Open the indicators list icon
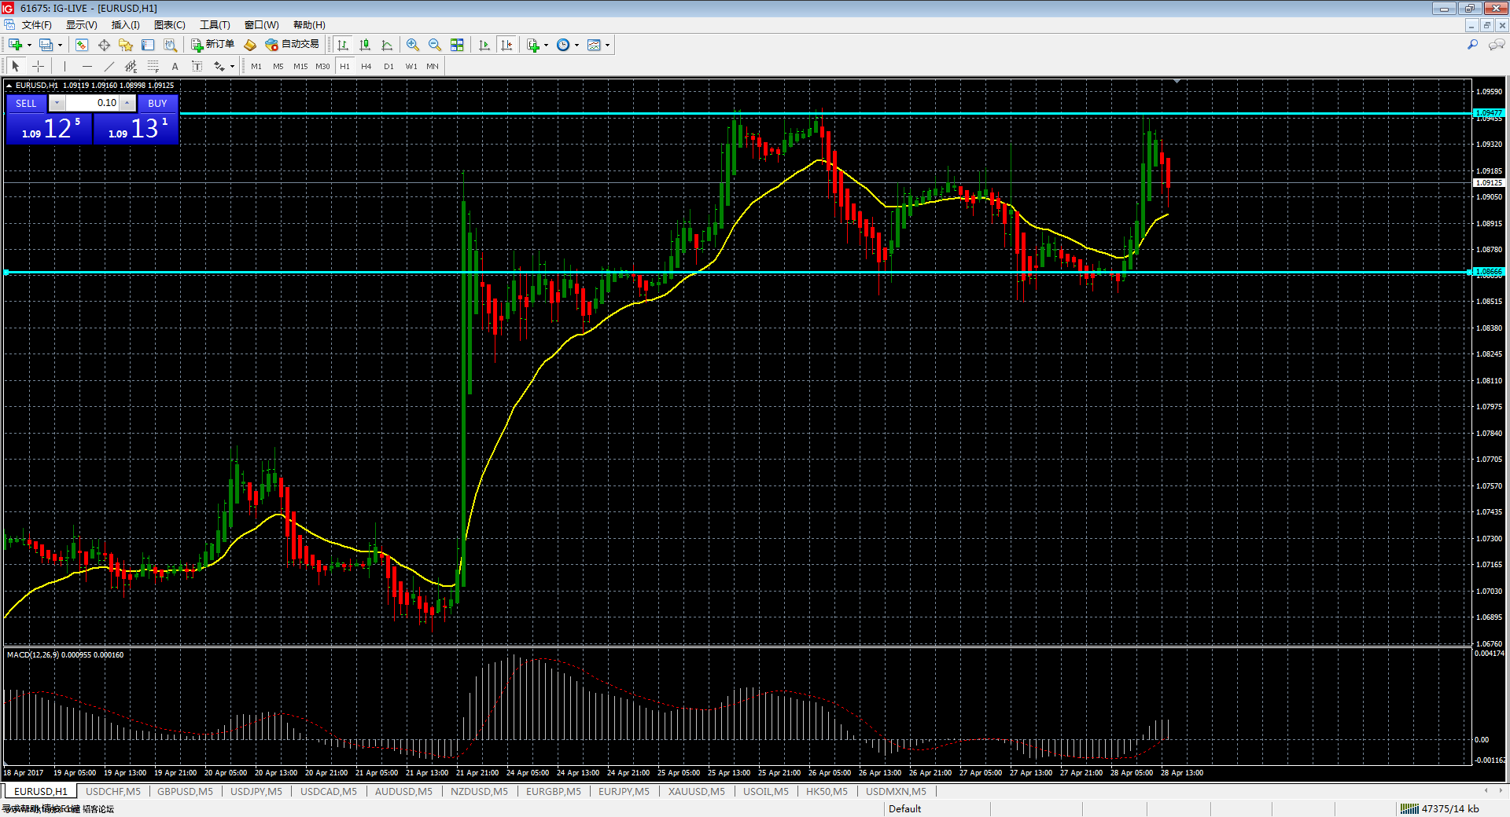This screenshot has height=817, width=1510. coord(533,45)
